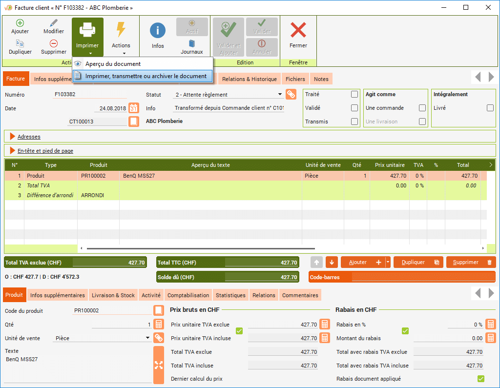Select Aperçu du document menu entry
This screenshot has height=388, width=500.
click(113, 64)
